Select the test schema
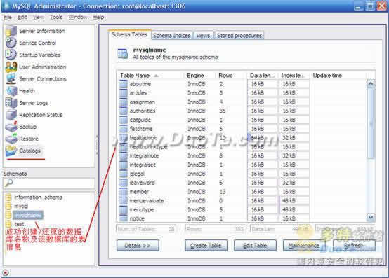This screenshot has height=278, width=389. [19, 224]
